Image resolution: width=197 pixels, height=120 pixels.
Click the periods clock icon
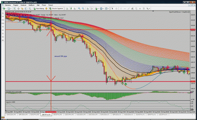click(101, 9)
